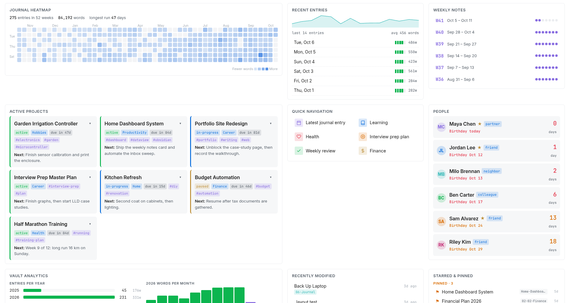Click the 2025 entries per year bar
Viewport: 570px width, 303px height.
click(x=69, y=290)
